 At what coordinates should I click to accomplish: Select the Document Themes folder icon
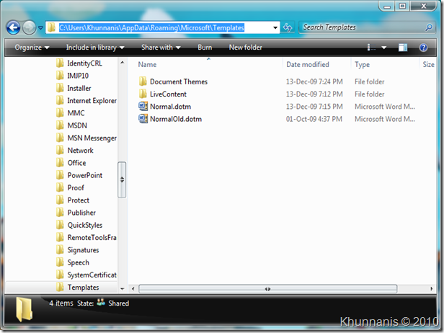[143, 81]
